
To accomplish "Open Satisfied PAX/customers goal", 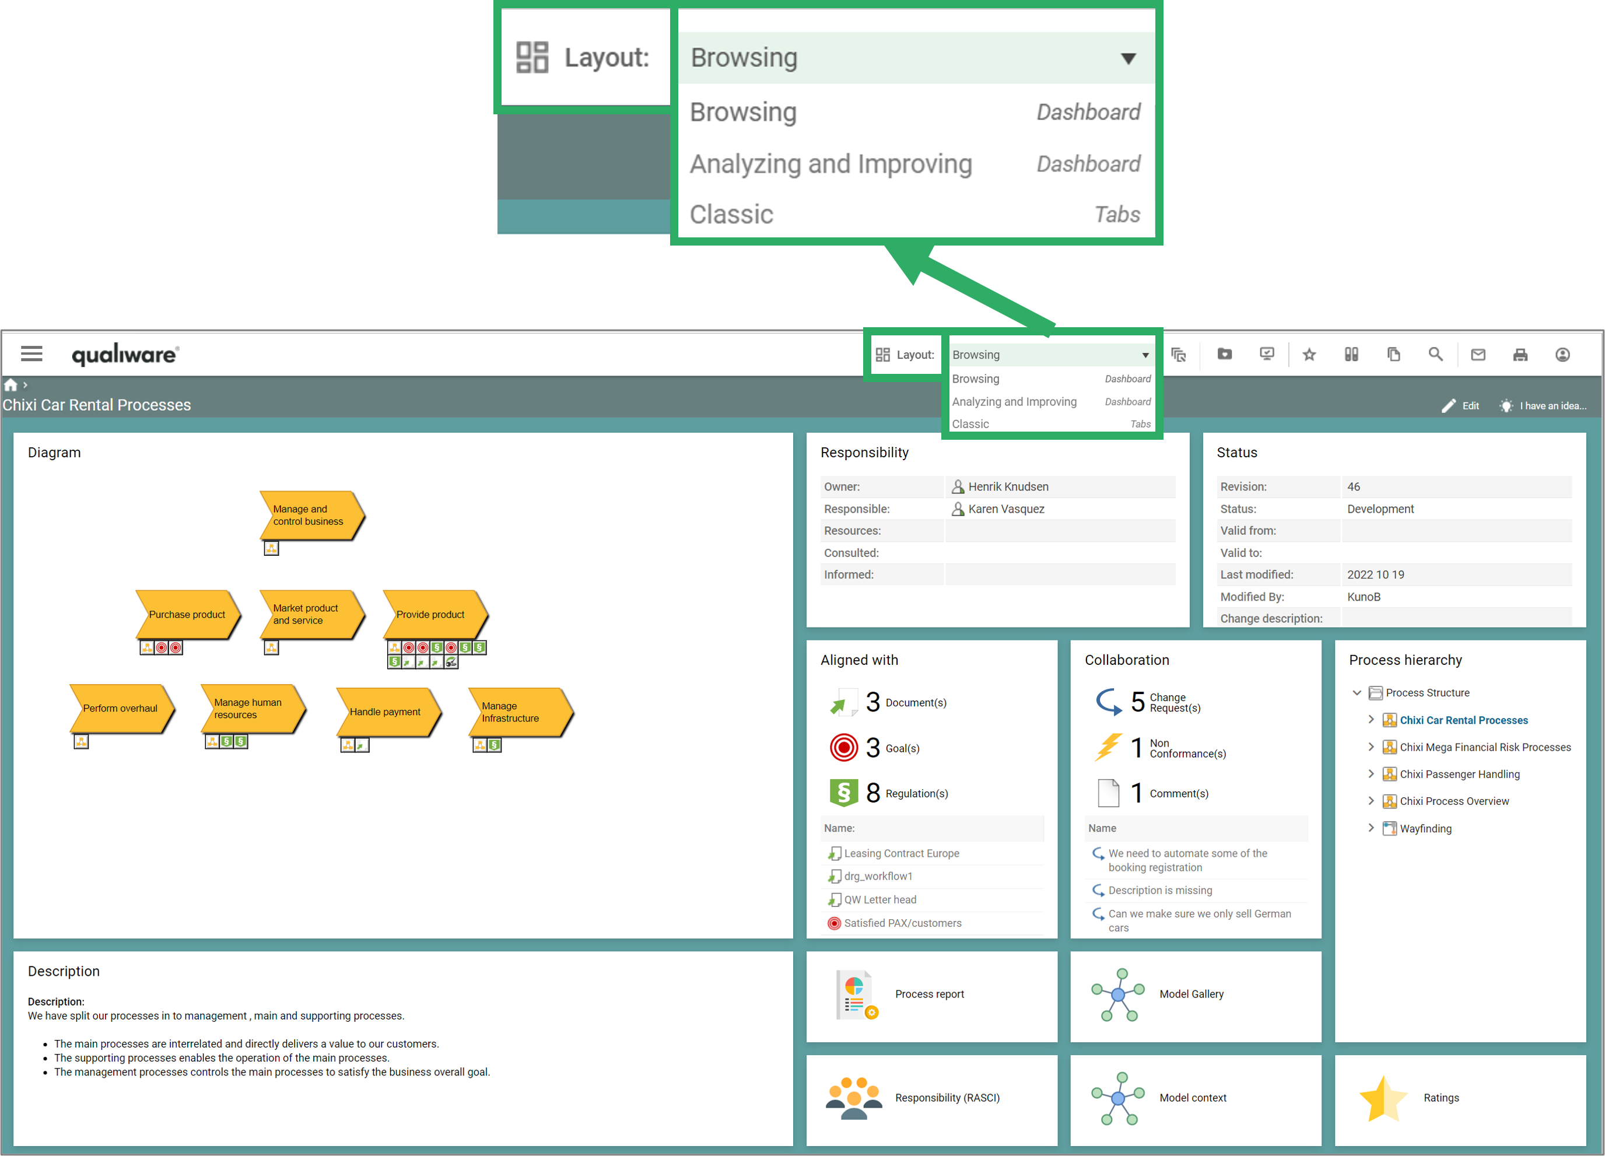I will tap(895, 923).
